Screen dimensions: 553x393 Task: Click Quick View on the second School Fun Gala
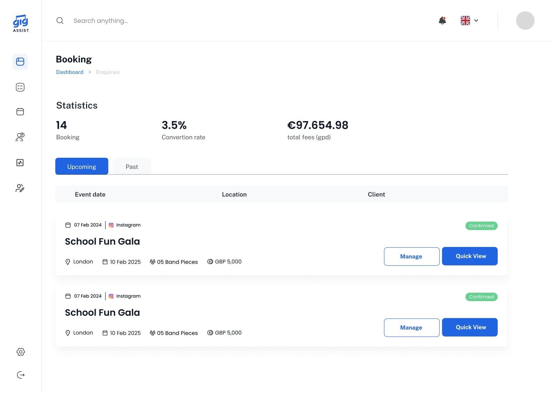pos(470,327)
